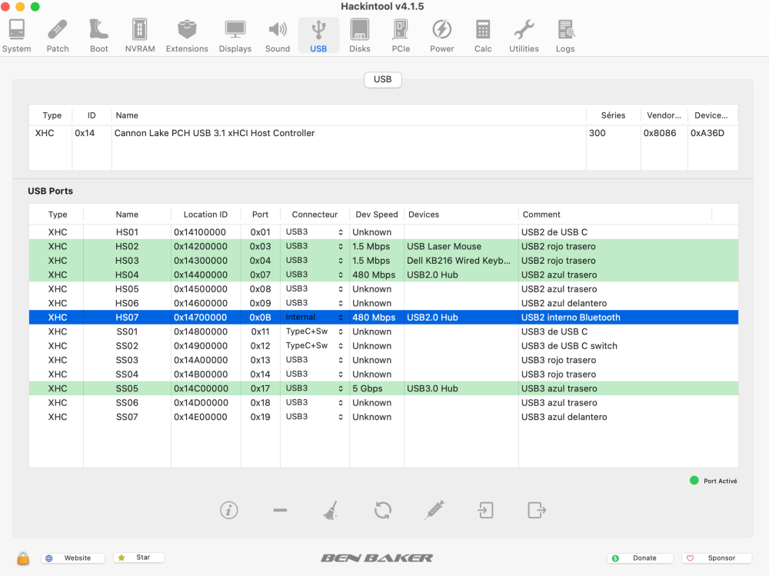Click location ID 0x14100000
Screen dimensions: 769x576
[200, 232]
